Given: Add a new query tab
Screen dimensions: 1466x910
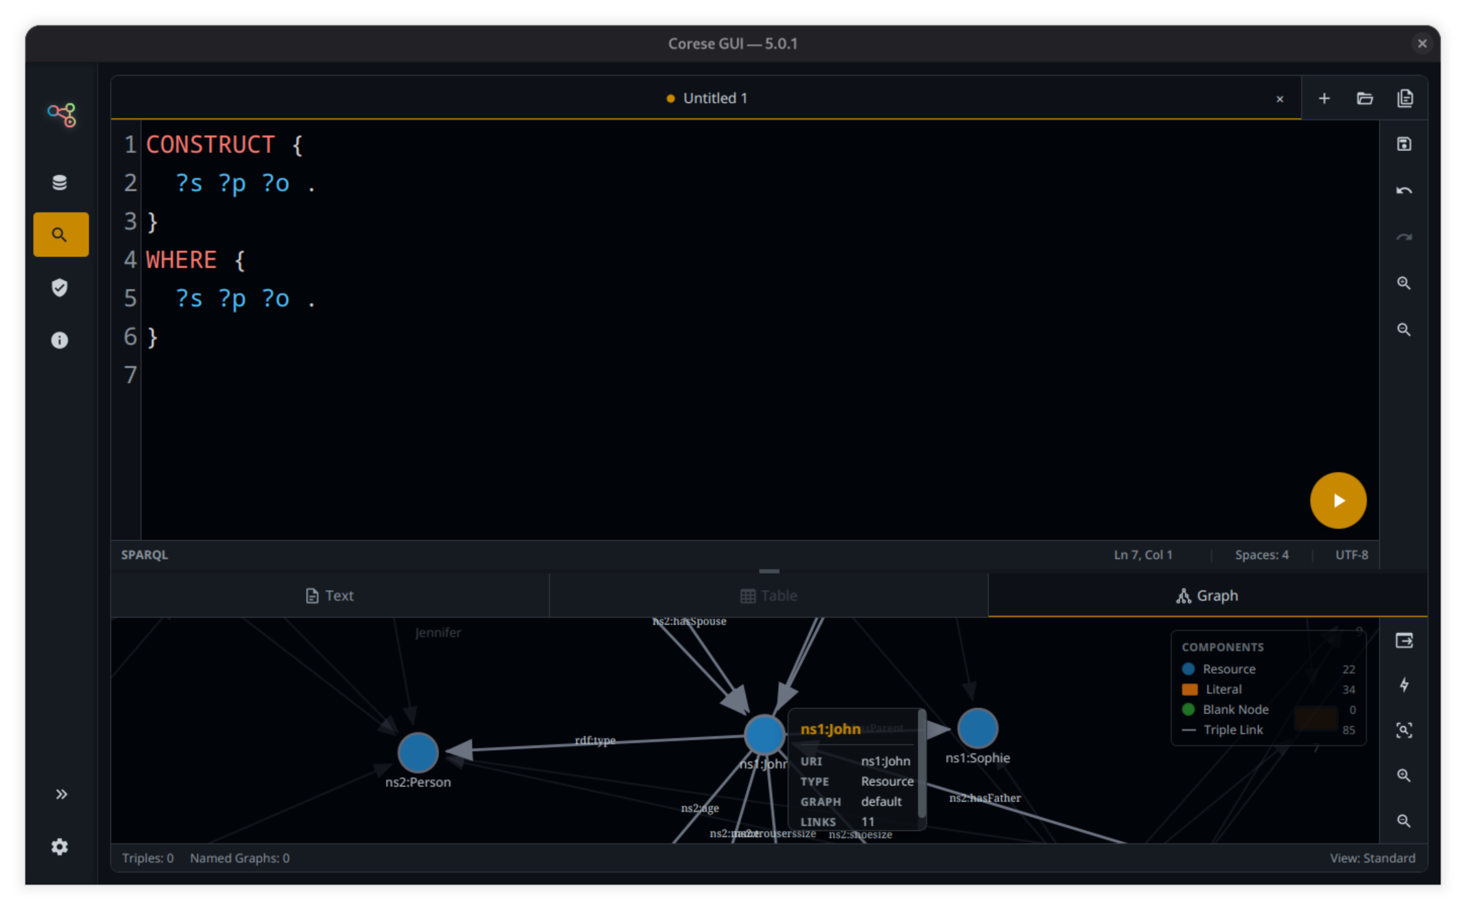Looking at the screenshot, I should click(x=1324, y=98).
